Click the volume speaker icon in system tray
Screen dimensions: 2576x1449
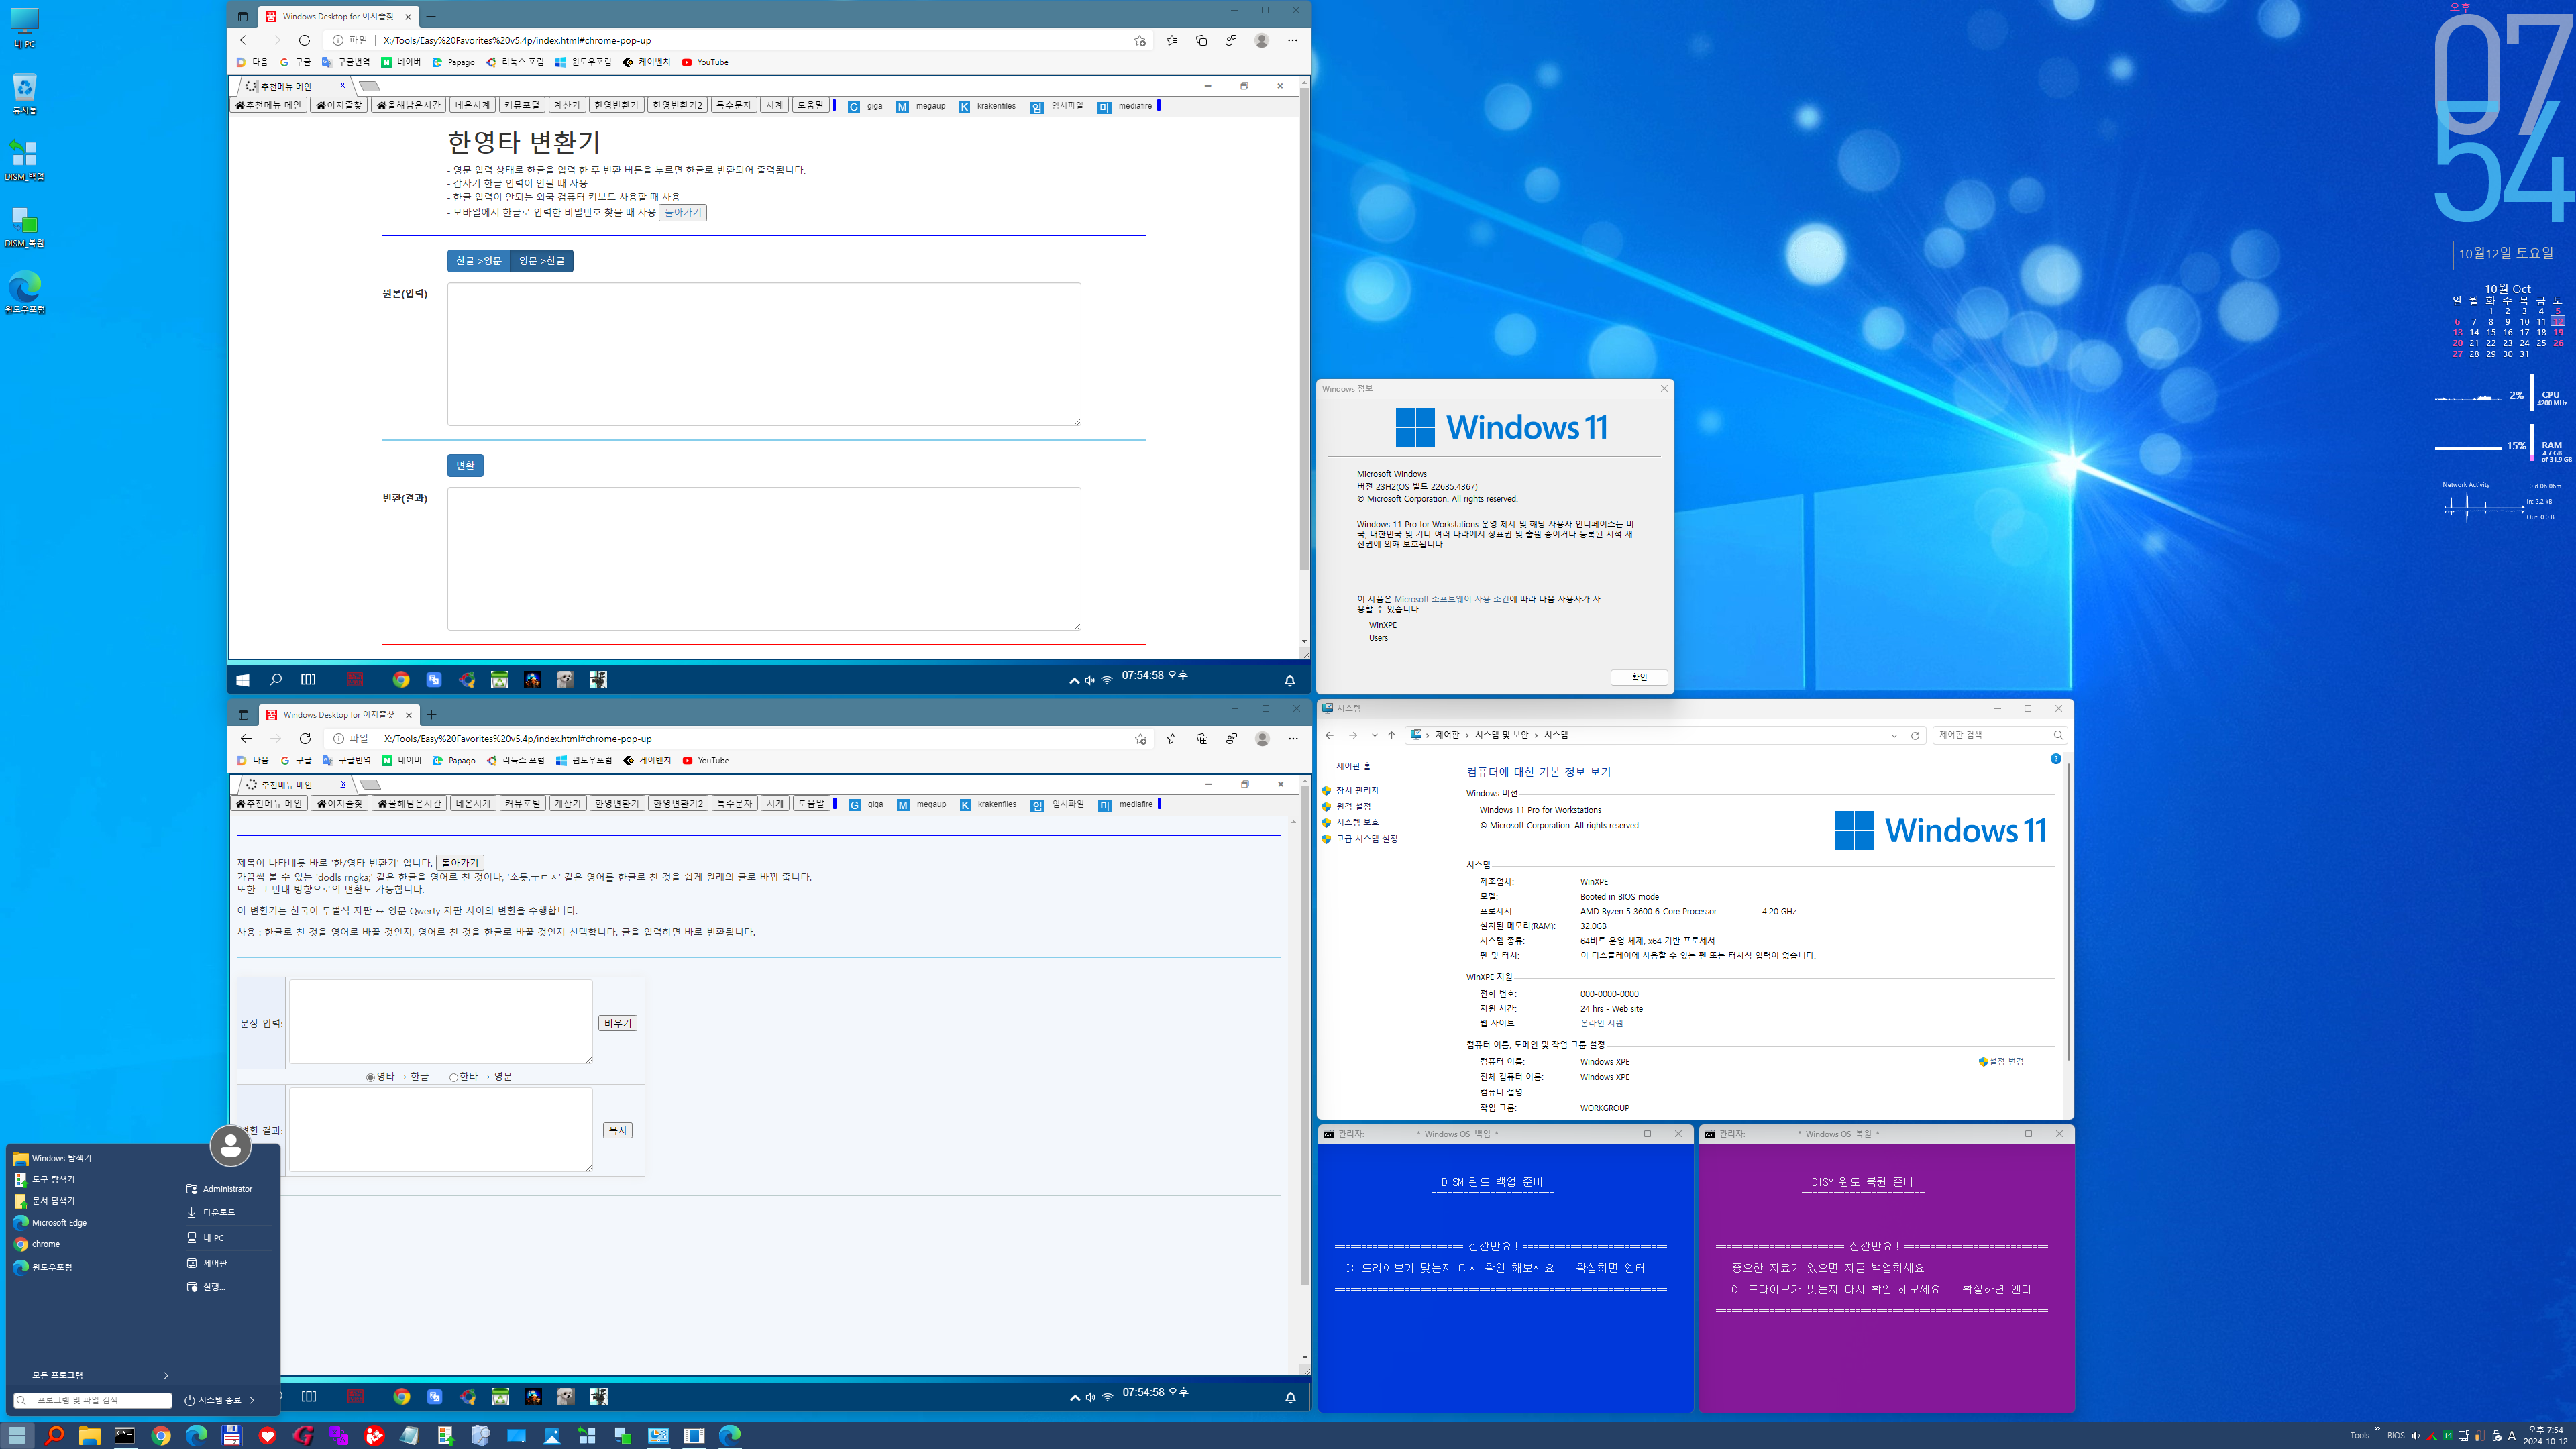tap(2415, 1435)
